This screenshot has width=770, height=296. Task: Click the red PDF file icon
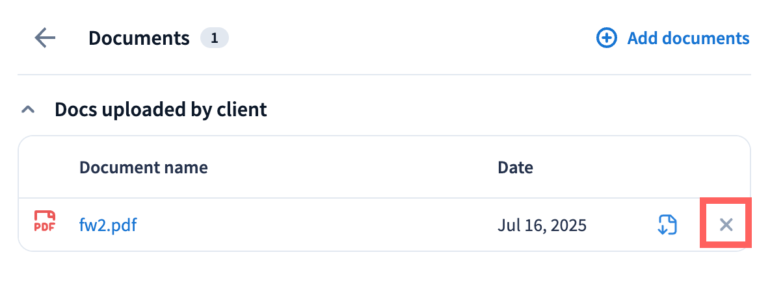pos(45,222)
